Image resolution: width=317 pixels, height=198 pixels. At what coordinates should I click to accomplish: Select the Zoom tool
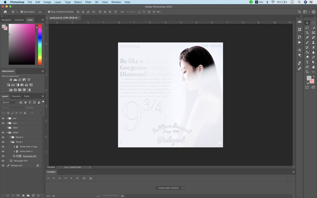[307, 72]
